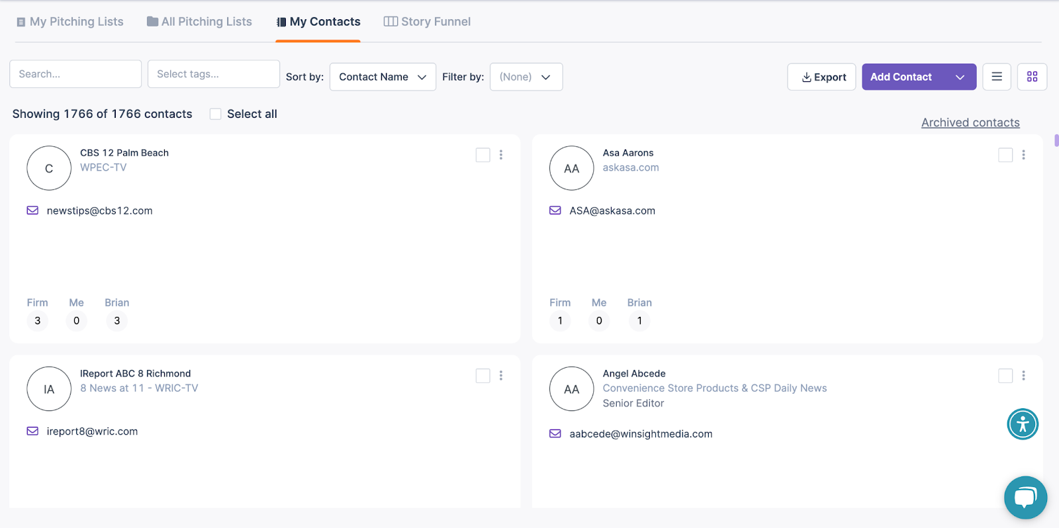Click the Firm count 1 on Asa Aarons card
Screen dimensions: 1059x528
point(560,321)
